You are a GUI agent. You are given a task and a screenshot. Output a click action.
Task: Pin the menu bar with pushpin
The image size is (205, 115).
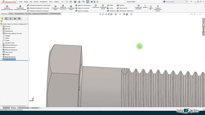62,2
